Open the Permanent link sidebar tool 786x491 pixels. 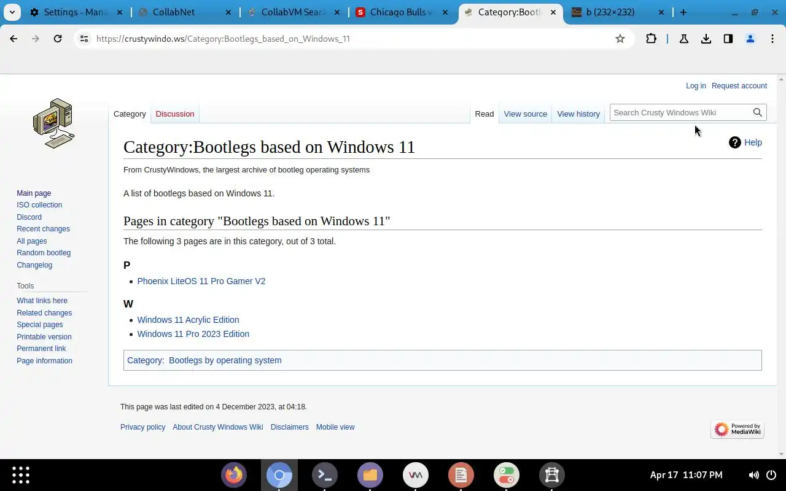[41, 349]
